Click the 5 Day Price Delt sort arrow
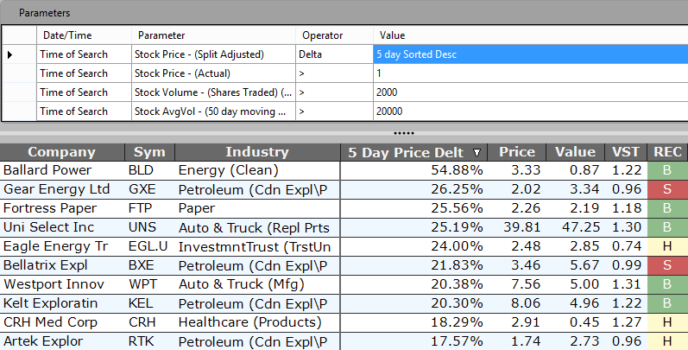 coord(477,153)
